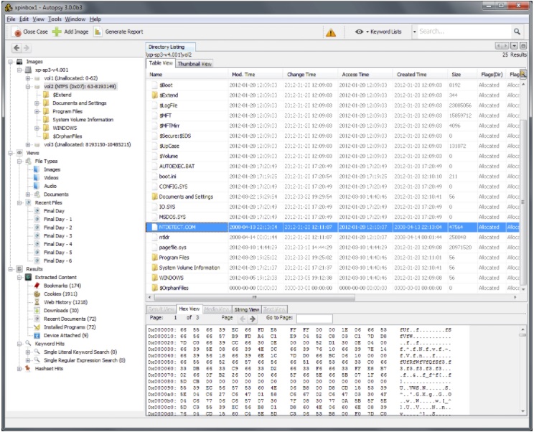Click the Close Case toolbar icon
This screenshot has width=534, height=432.
tap(17, 32)
